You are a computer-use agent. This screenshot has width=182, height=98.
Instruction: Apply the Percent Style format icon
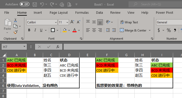[169, 30]
